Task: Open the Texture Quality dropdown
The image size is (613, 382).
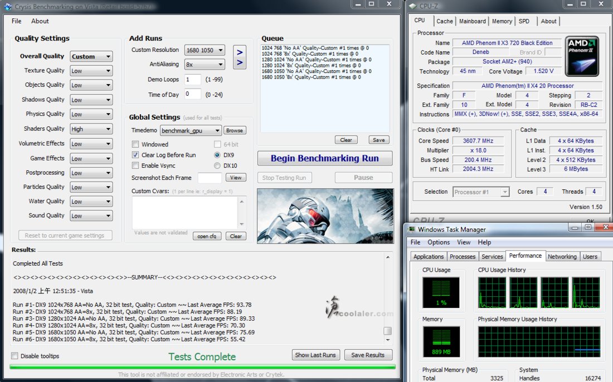Action: pyautogui.click(x=91, y=71)
